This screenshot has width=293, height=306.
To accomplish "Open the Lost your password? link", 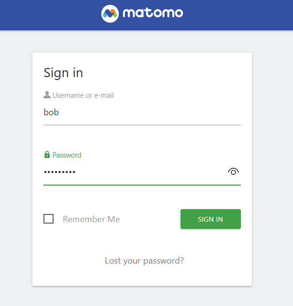I will [x=144, y=261].
